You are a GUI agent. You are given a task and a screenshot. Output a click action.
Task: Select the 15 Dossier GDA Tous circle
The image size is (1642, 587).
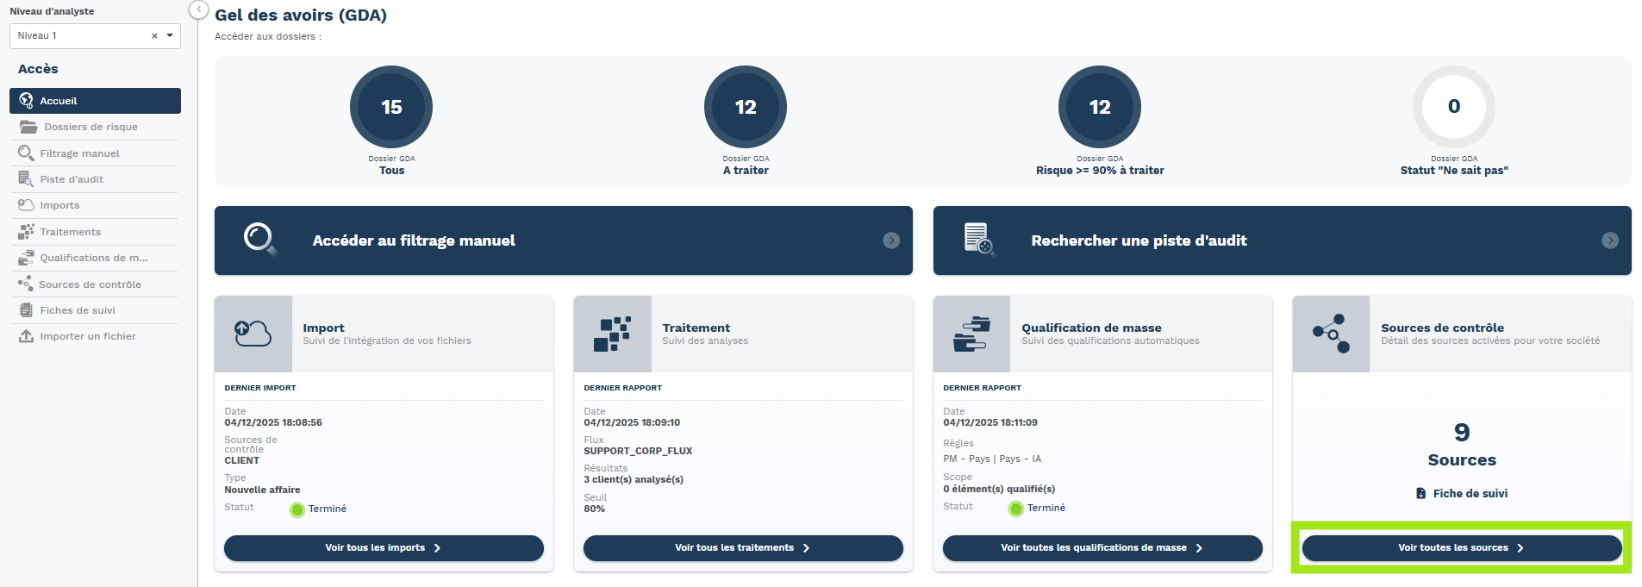391,107
